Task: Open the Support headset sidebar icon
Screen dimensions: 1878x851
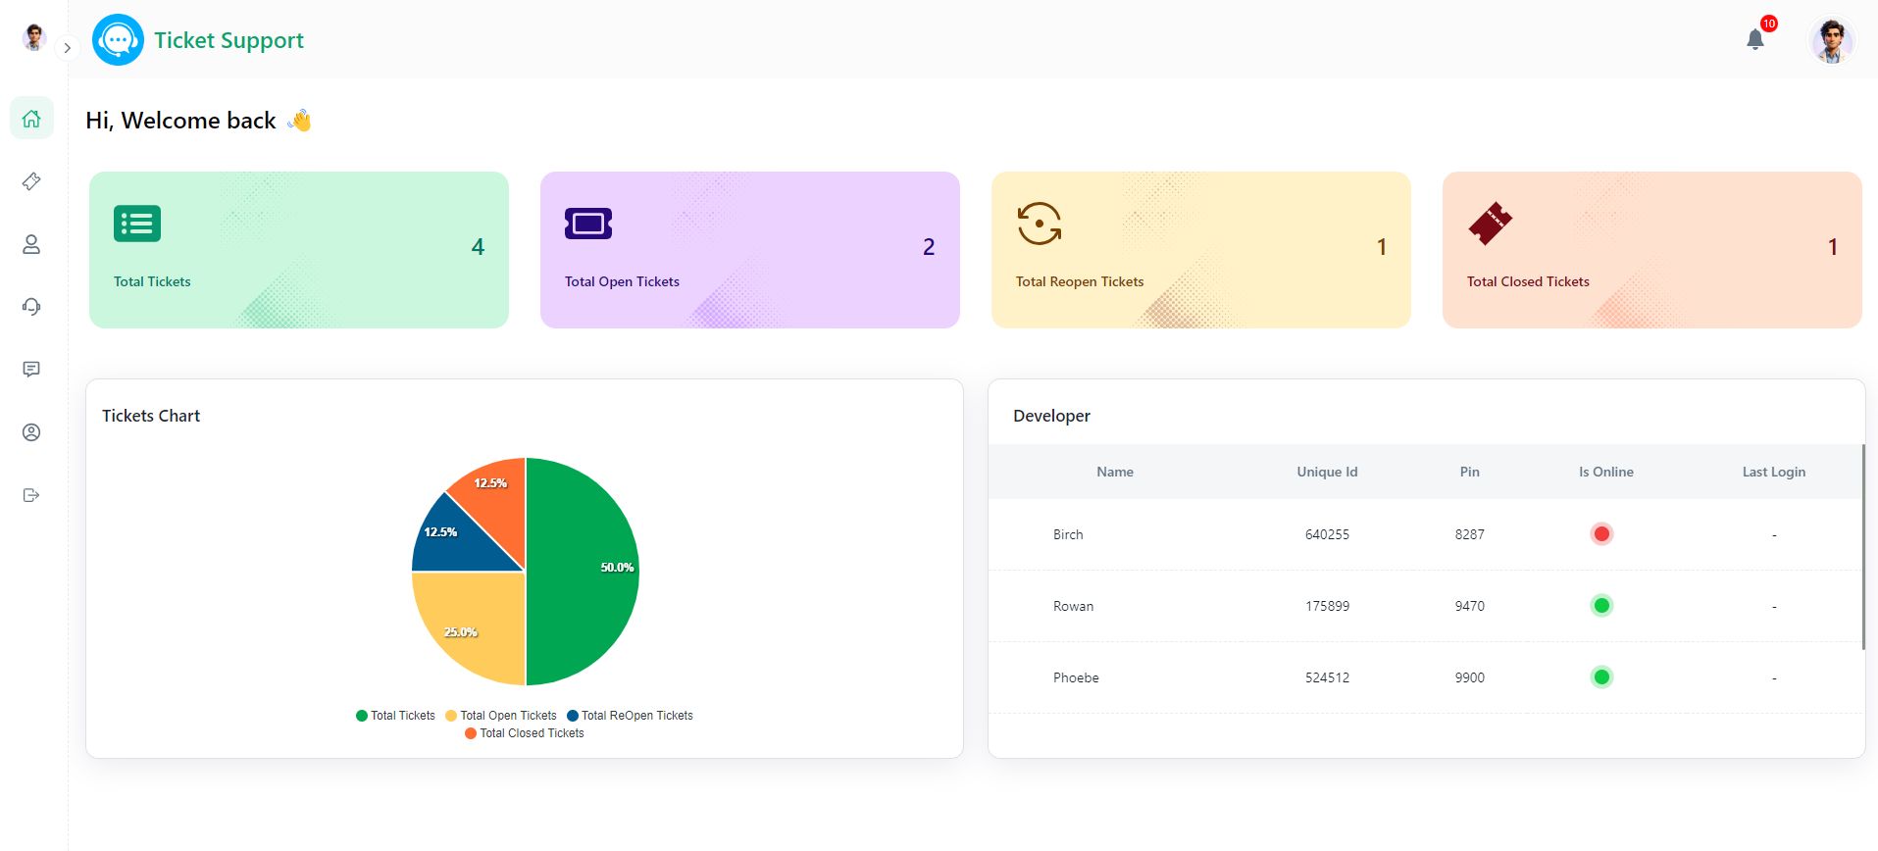Action: [x=31, y=307]
